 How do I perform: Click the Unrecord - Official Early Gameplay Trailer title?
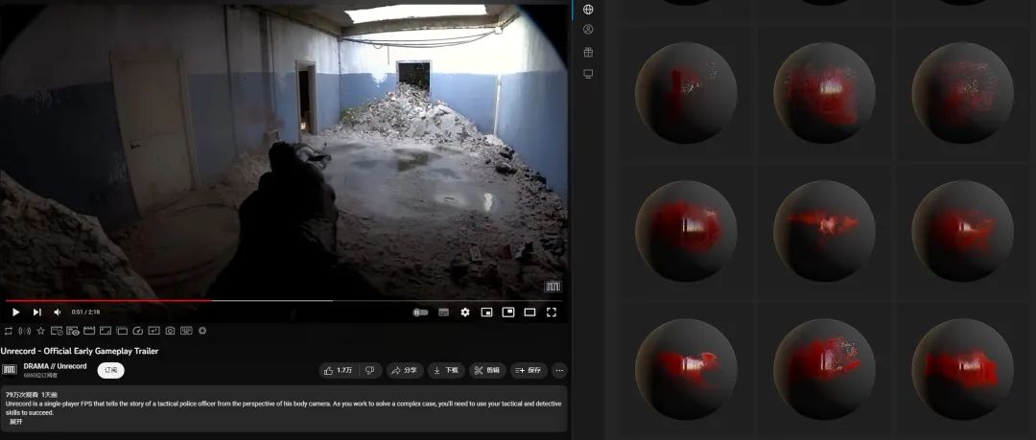point(80,351)
